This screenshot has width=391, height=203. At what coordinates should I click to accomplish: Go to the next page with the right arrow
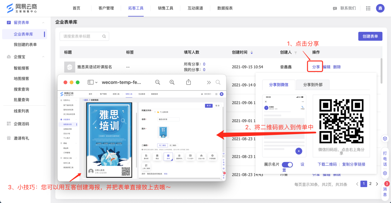pyautogui.click(x=377, y=184)
